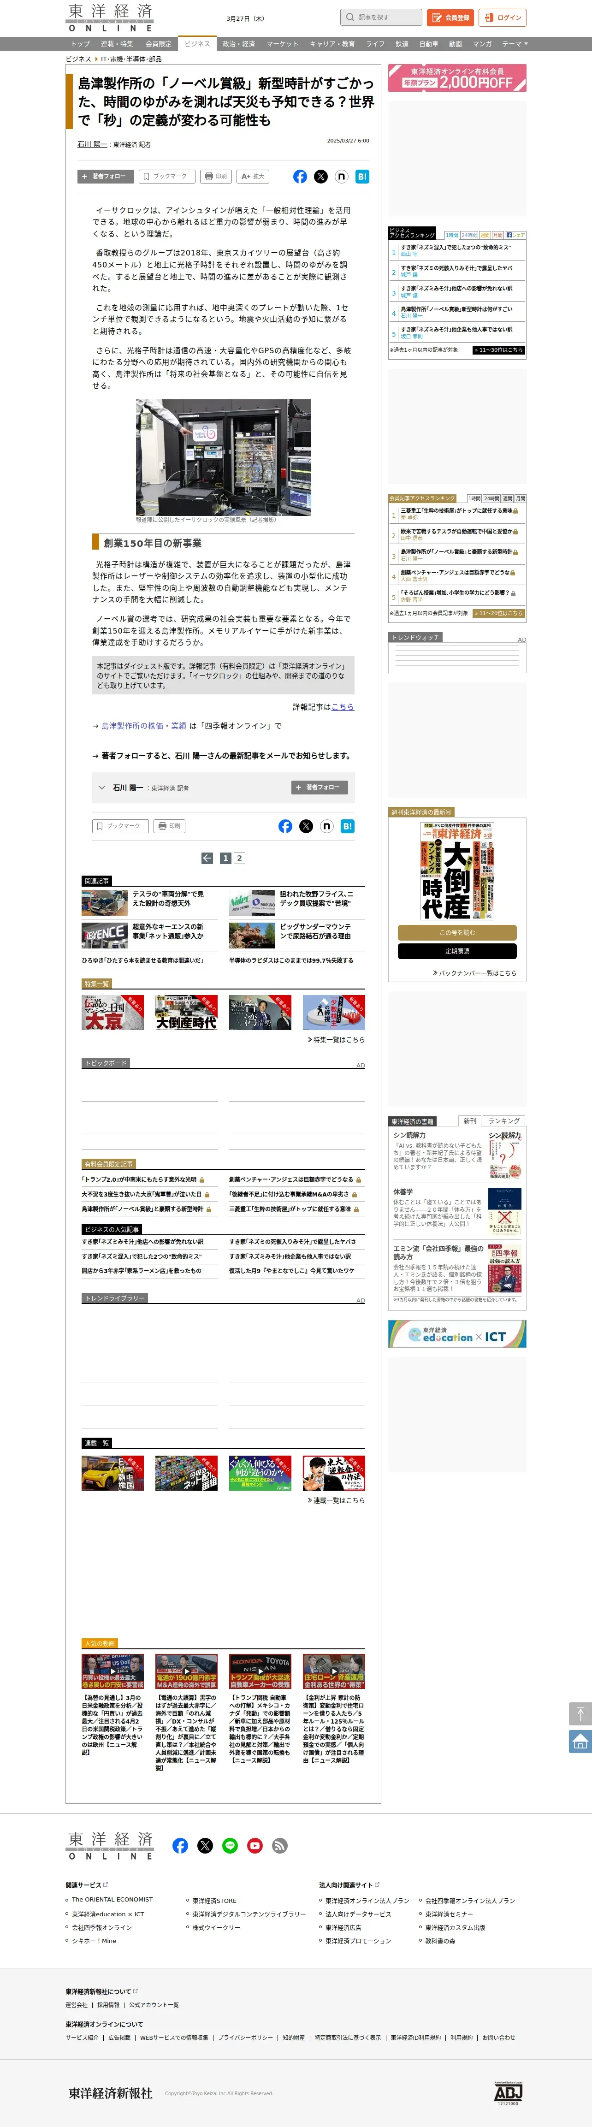Click bottom Facebook share icon below article

point(285,826)
